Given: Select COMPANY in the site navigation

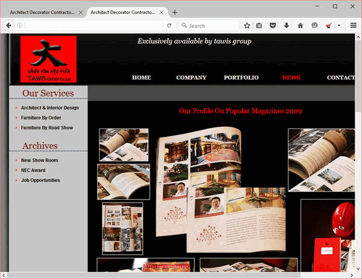Looking at the screenshot, I should (191, 78).
